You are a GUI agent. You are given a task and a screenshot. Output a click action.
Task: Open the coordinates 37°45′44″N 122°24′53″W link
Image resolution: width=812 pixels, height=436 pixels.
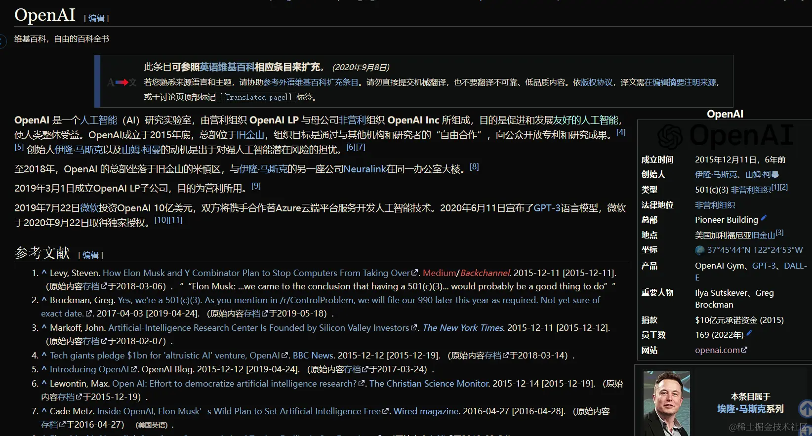click(x=755, y=250)
